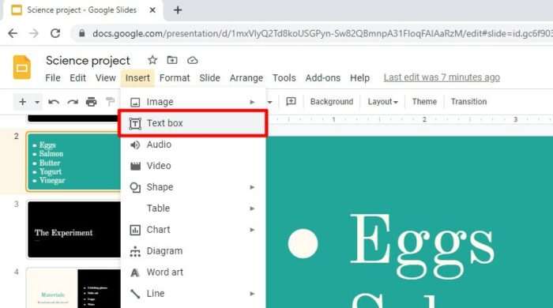Expand the Chart submenu arrow
553x308 pixels.
click(x=252, y=230)
